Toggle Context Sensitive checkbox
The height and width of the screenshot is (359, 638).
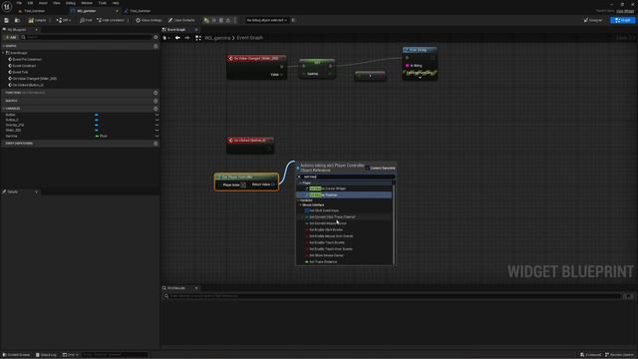coord(368,169)
